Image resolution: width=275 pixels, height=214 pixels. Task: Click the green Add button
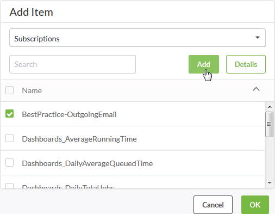[204, 64]
